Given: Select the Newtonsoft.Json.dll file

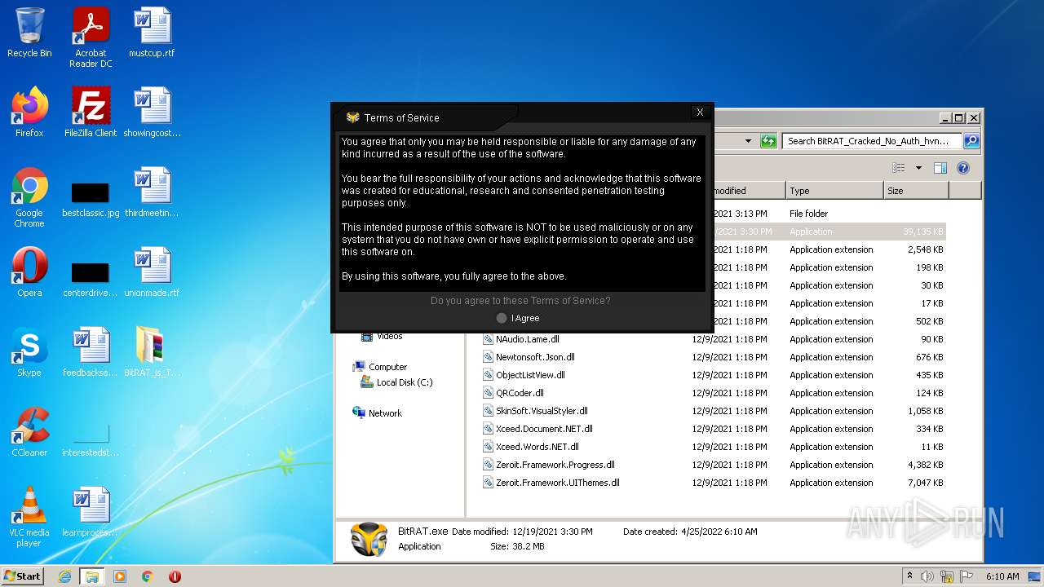Looking at the screenshot, I should 535,357.
